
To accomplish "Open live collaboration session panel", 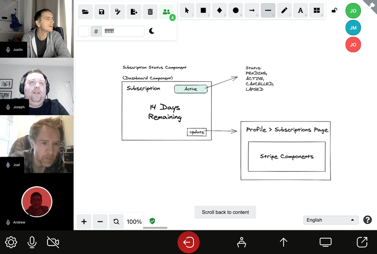I will [166, 12].
